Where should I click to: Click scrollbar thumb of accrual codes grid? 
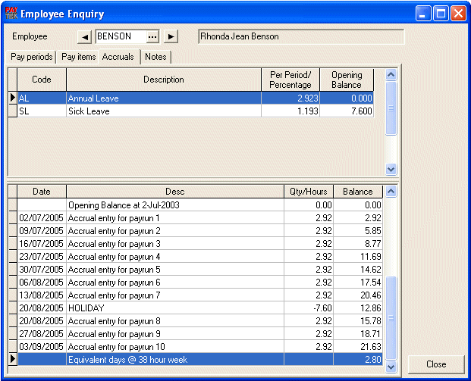[391, 108]
